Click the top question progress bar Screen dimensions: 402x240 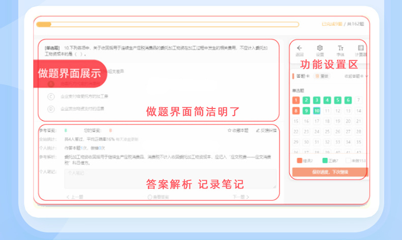click(x=168, y=24)
